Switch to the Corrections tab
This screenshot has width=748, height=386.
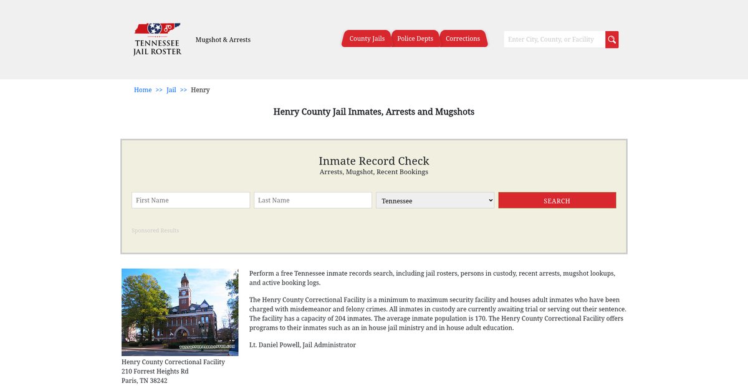(463, 39)
